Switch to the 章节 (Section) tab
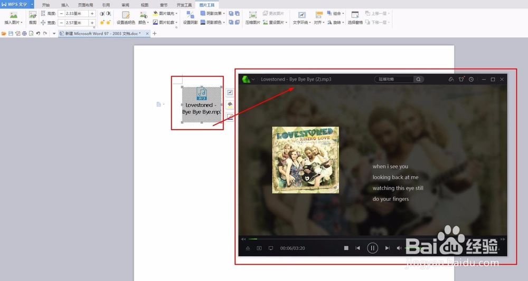528x281 pixels. (x=164, y=5)
